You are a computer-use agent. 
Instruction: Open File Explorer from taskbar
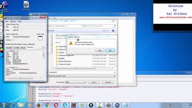(21, 105)
